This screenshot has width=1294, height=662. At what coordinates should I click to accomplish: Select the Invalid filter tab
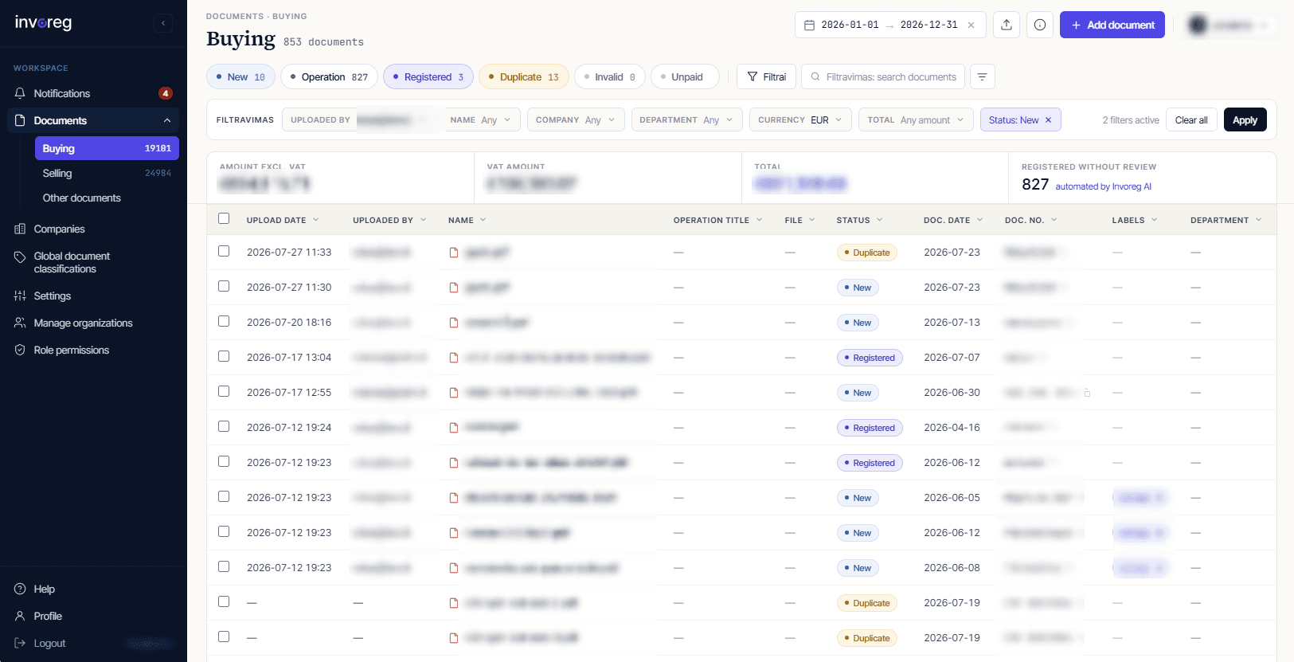(610, 76)
